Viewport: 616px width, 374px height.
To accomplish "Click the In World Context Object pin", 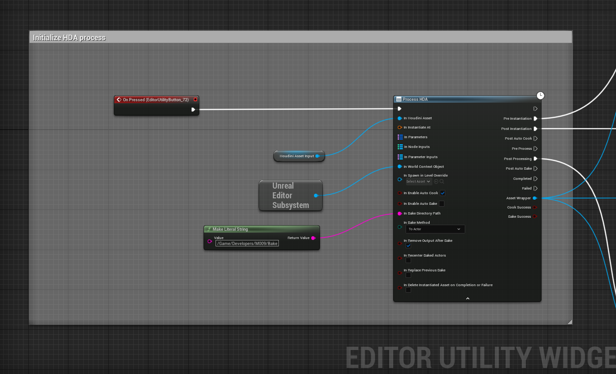I will click(x=400, y=166).
